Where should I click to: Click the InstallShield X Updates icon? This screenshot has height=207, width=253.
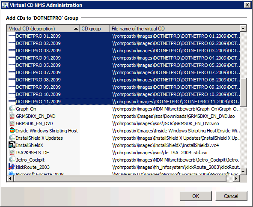[x=12, y=138]
